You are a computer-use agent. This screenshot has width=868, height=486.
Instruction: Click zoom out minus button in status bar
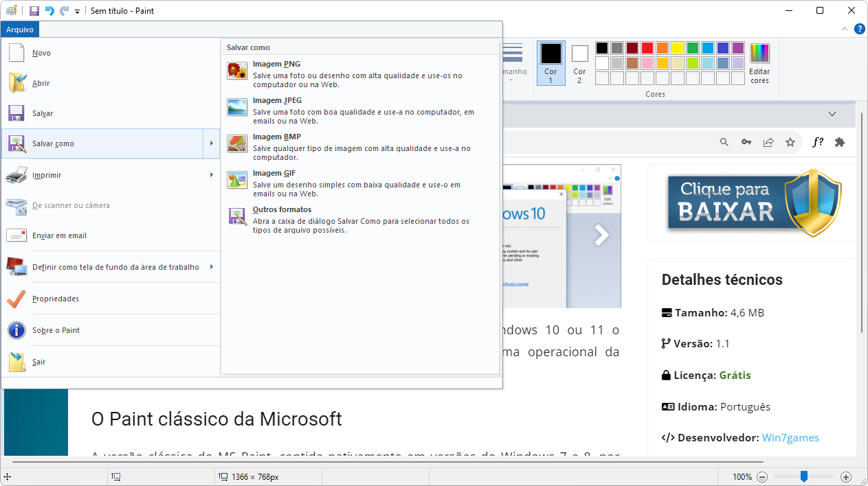[x=762, y=477]
